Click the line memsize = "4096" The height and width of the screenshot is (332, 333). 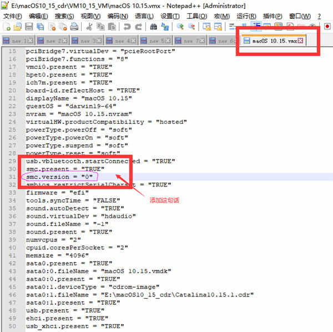[57, 255]
